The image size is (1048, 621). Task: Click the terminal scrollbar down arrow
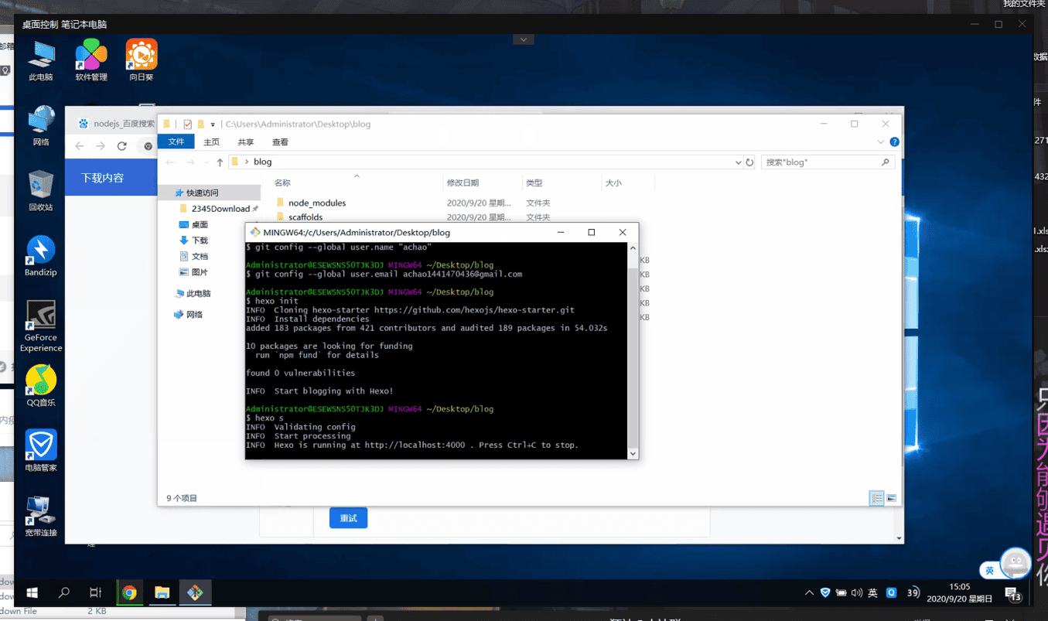[633, 454]
